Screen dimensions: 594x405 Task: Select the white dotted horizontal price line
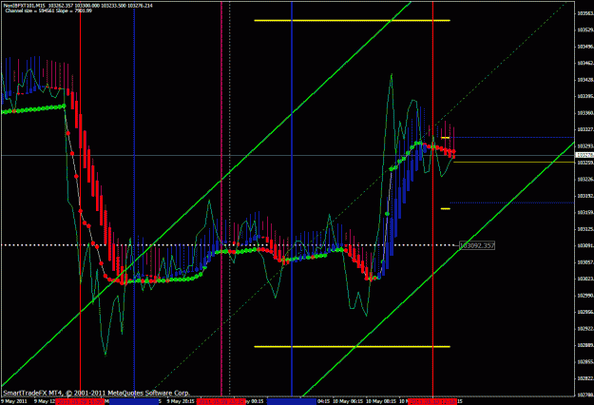click(x=227, y=245)
